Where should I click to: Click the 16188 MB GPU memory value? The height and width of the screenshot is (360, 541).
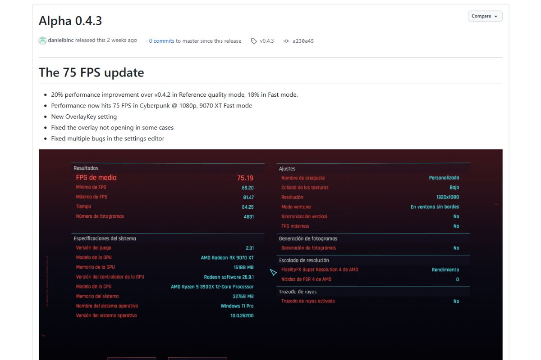(x=243, y=267)
